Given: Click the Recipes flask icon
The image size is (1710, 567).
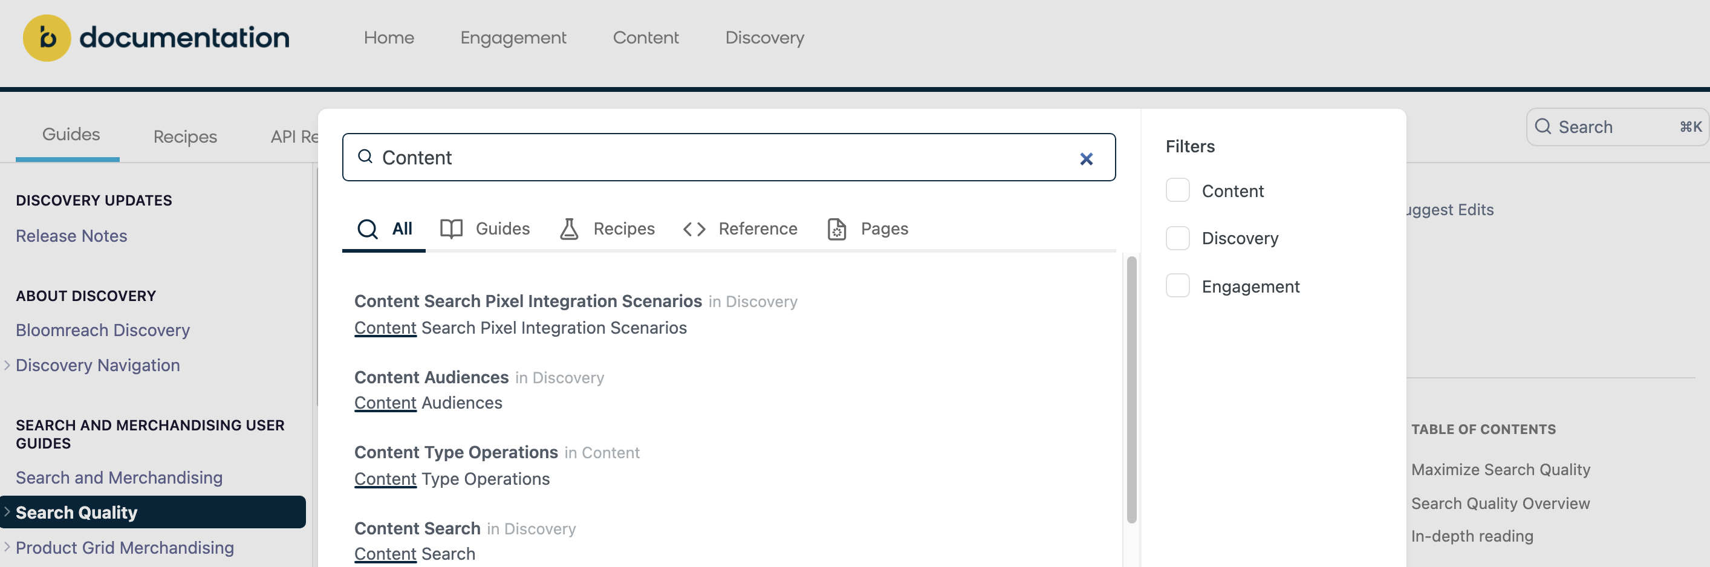Looking at the screenshot, I should 569,229.
